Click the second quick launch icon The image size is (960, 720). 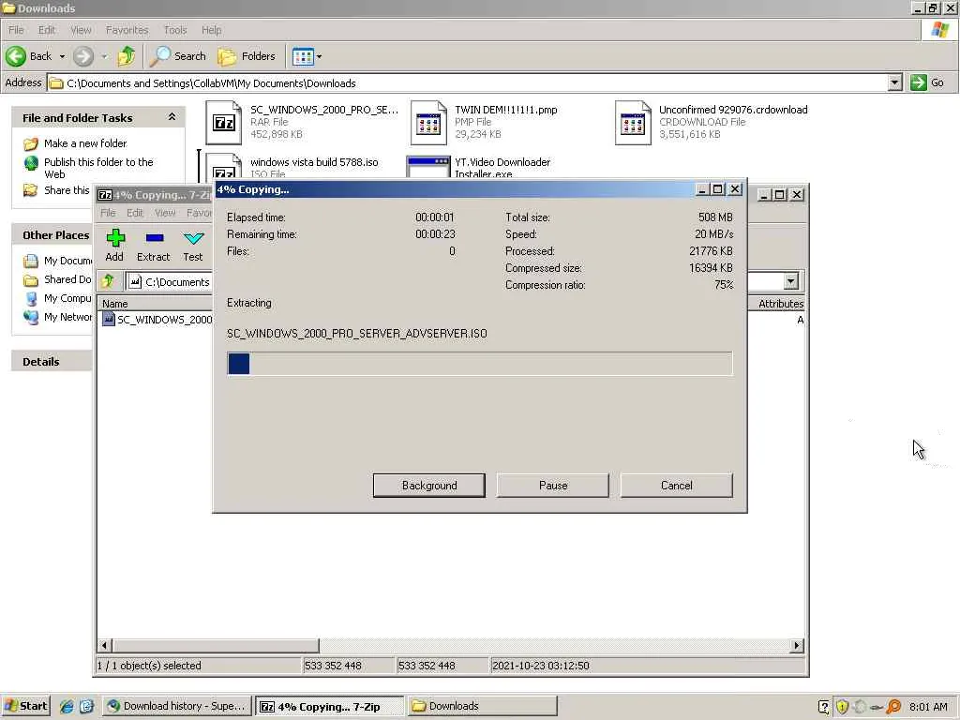(86, 707)
